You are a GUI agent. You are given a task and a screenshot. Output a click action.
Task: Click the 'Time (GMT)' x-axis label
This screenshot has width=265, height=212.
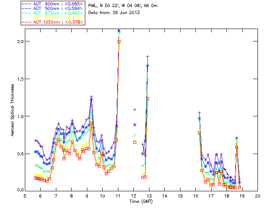click(141, 202)
